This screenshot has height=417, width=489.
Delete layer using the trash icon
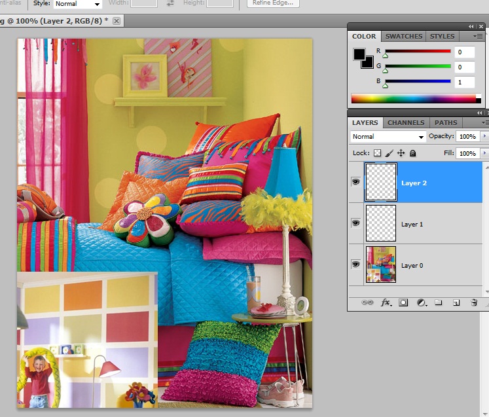coord(474,303)
